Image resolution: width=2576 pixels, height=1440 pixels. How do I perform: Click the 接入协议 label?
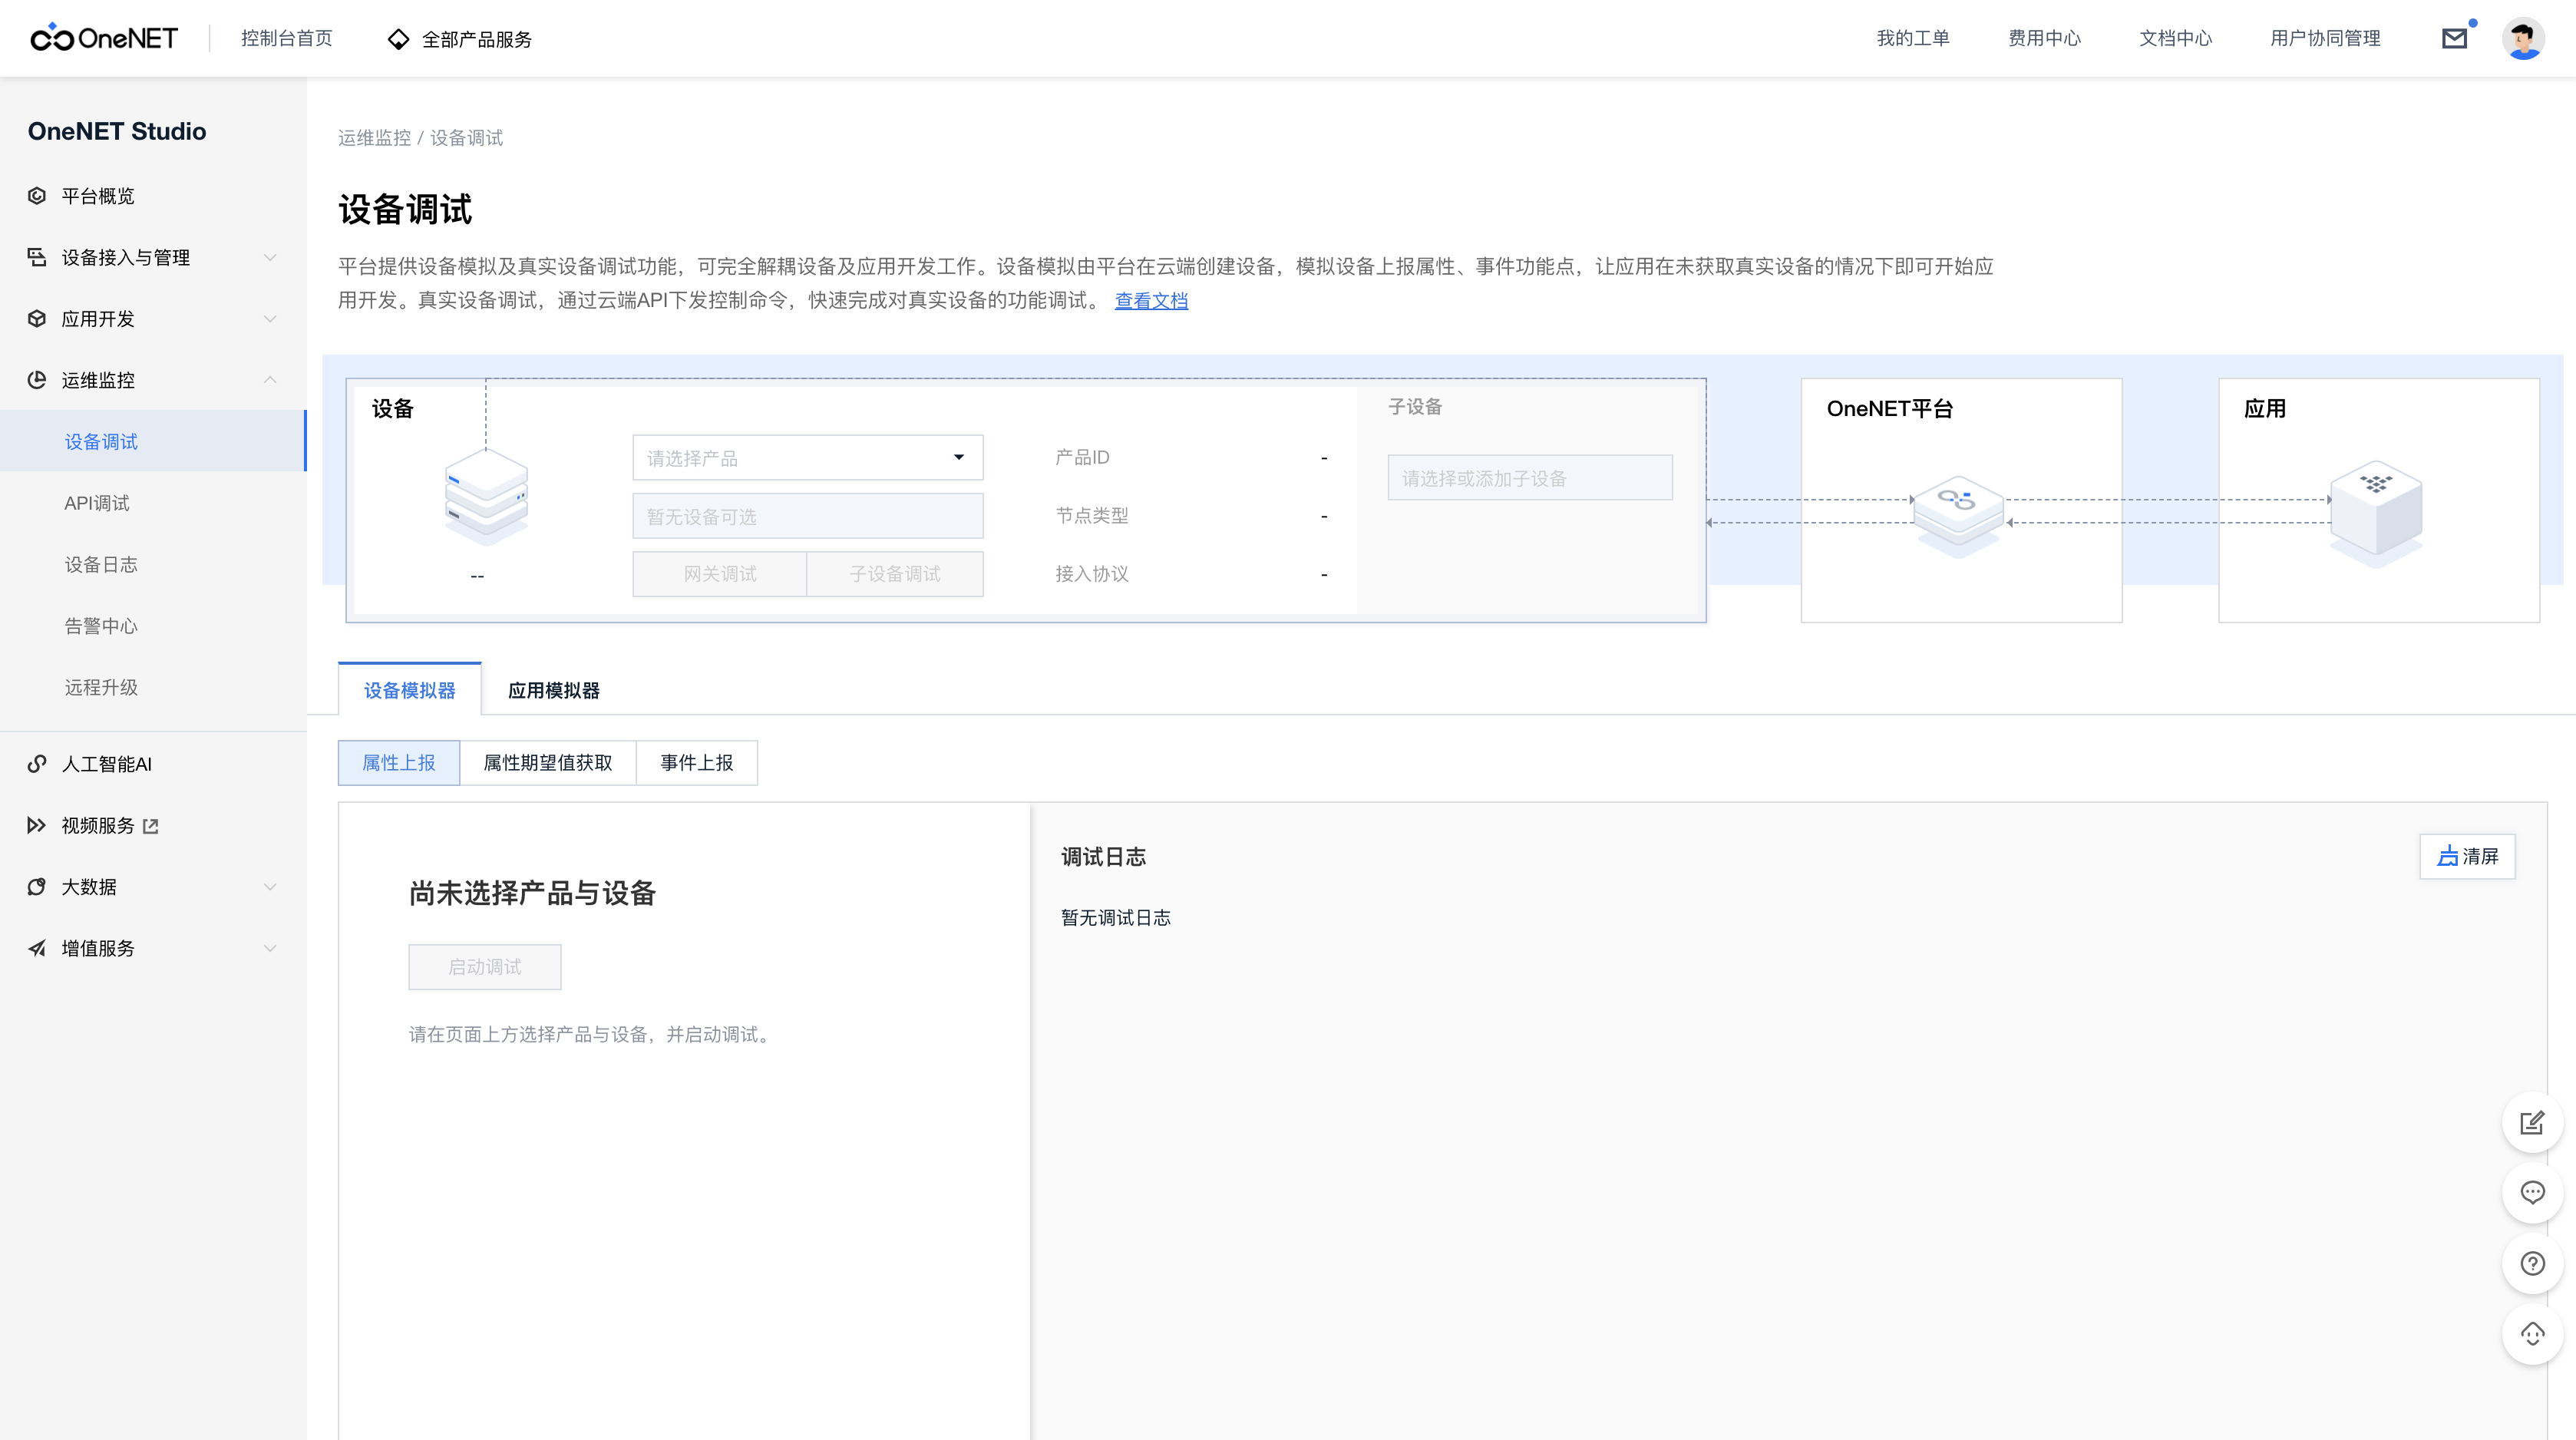(1092, 574)
